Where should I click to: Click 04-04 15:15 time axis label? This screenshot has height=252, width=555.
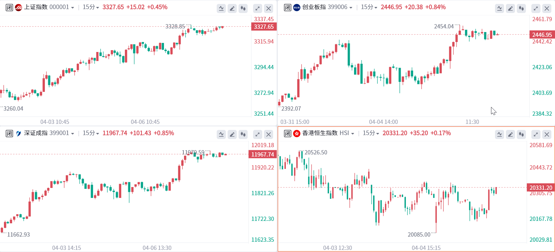[x=426, y=248]
